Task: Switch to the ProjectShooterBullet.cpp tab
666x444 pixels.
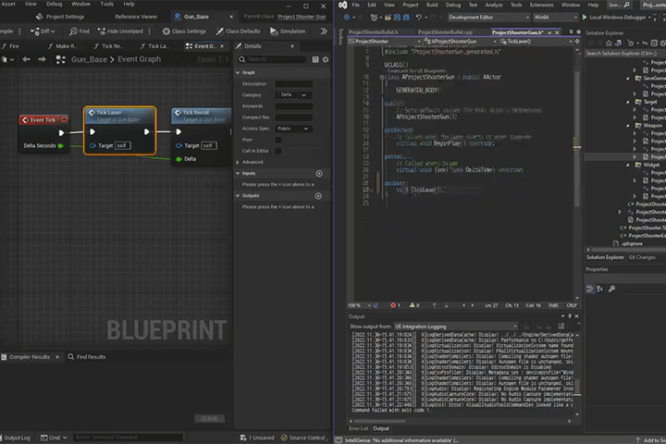Action: click(445, 32)
